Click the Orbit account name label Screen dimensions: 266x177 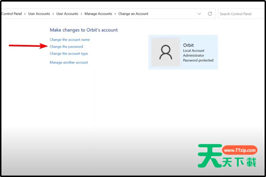pyautogui.click(x=188, y=45)
